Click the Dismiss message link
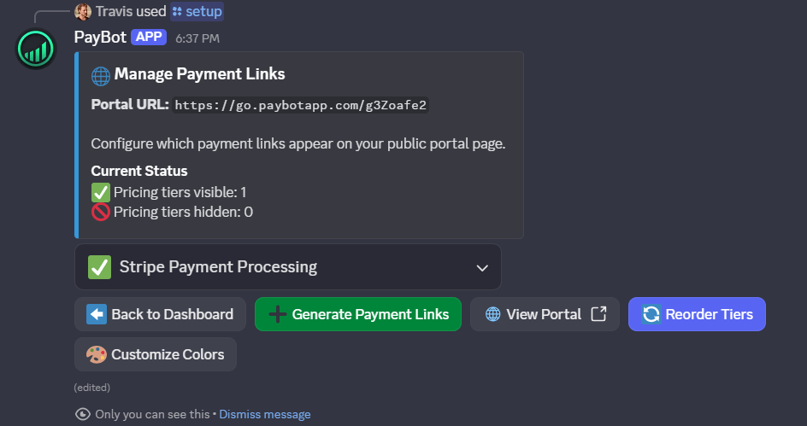The image size is (807, 426). [265, 414]
